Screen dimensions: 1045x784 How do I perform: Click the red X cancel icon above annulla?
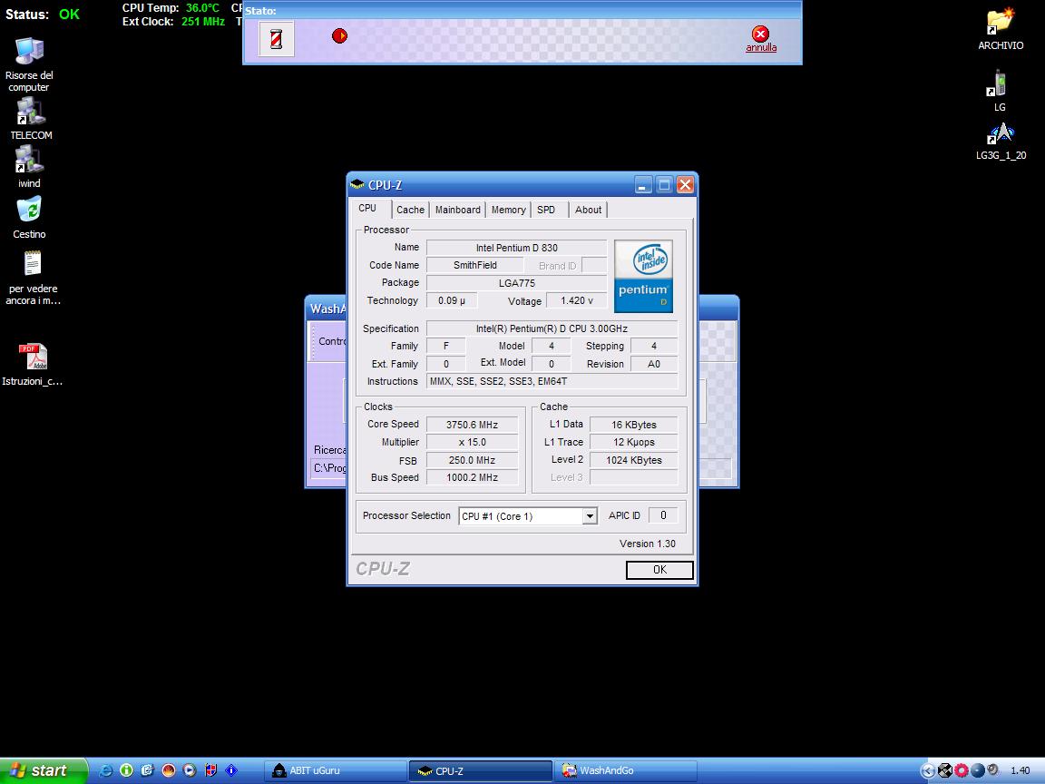[760, 34]
